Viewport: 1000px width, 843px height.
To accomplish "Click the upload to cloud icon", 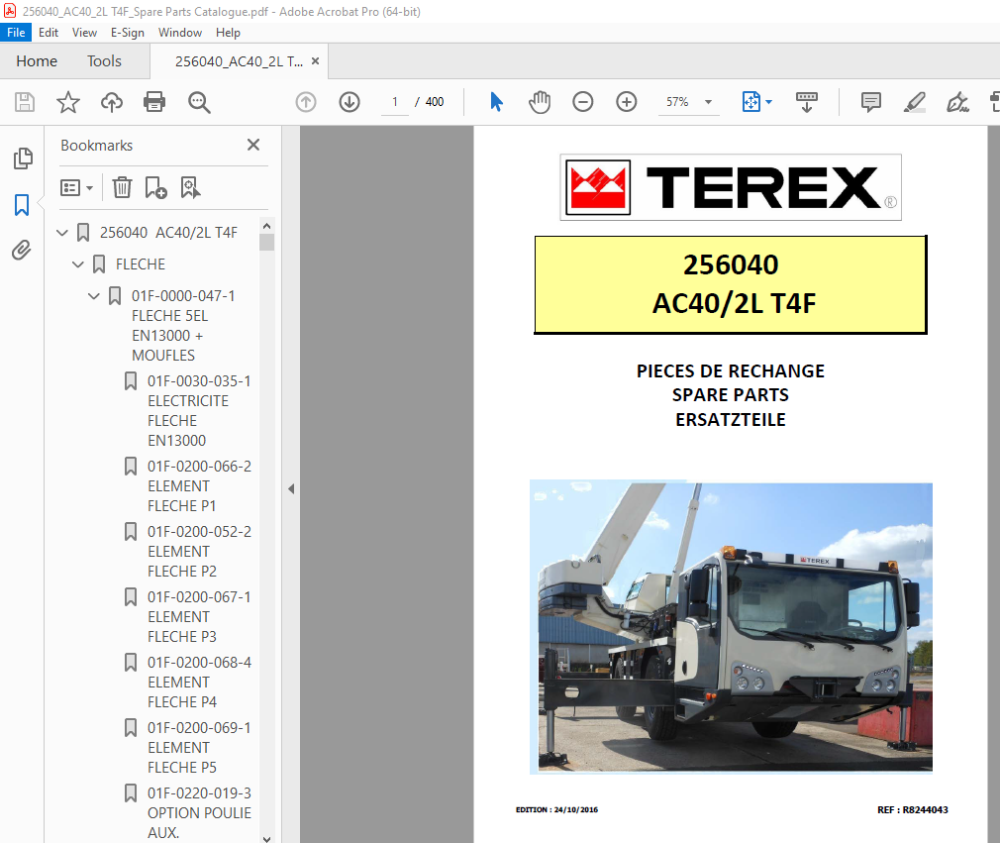I will 112,102.
